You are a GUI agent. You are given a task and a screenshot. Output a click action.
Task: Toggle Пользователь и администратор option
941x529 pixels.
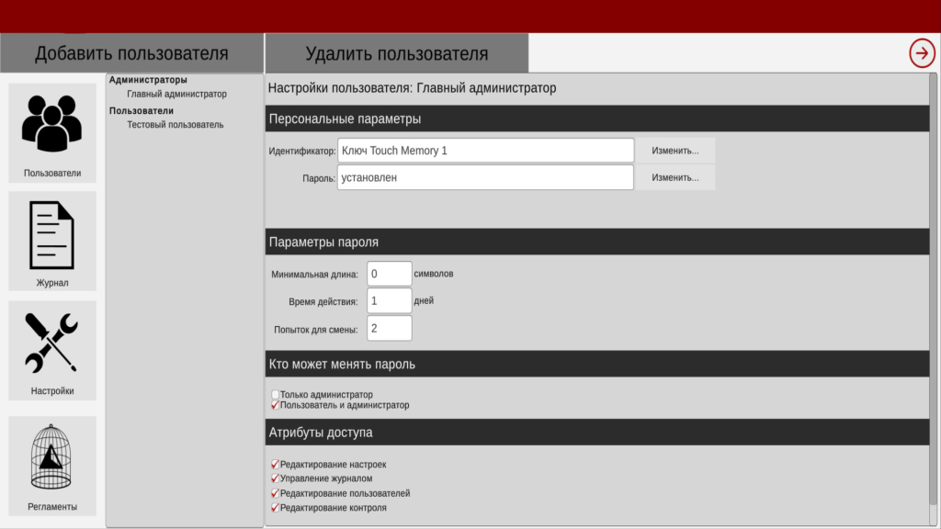(276, 405)
